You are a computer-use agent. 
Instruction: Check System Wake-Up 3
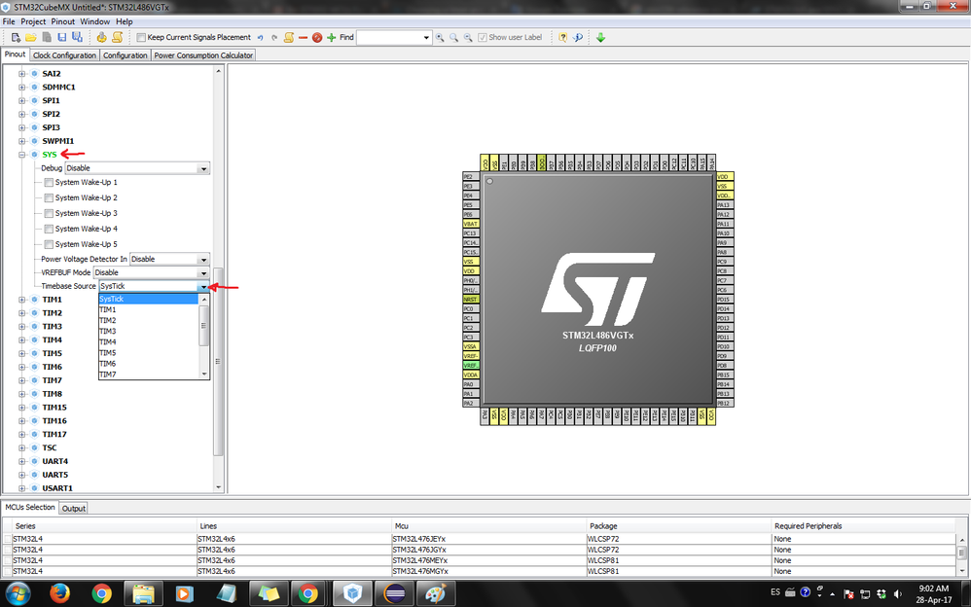click(49, 213)
